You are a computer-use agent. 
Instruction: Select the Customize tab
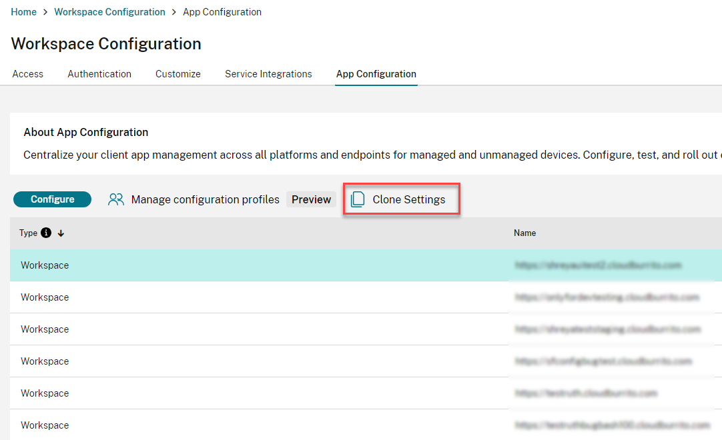click(178, 74)
